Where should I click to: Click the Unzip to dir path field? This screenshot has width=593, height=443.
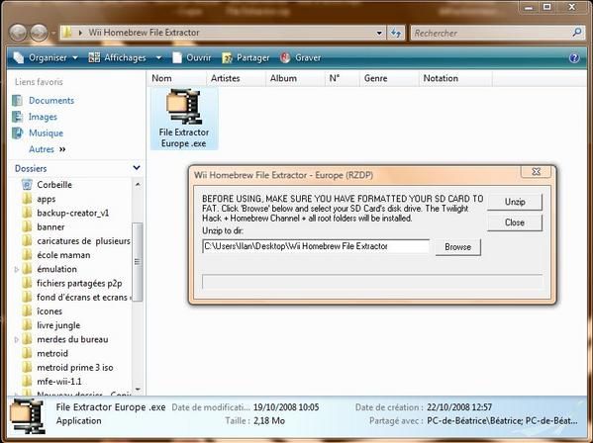316,246
